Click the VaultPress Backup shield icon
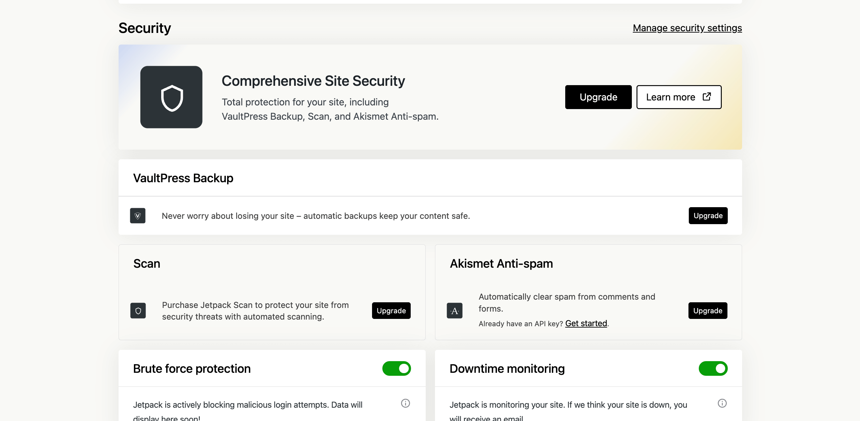The height and width of the screenshot is (421, 860). point(138,216)
